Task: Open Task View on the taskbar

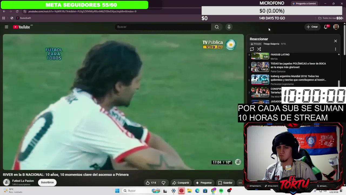Action: click(165, 191)
